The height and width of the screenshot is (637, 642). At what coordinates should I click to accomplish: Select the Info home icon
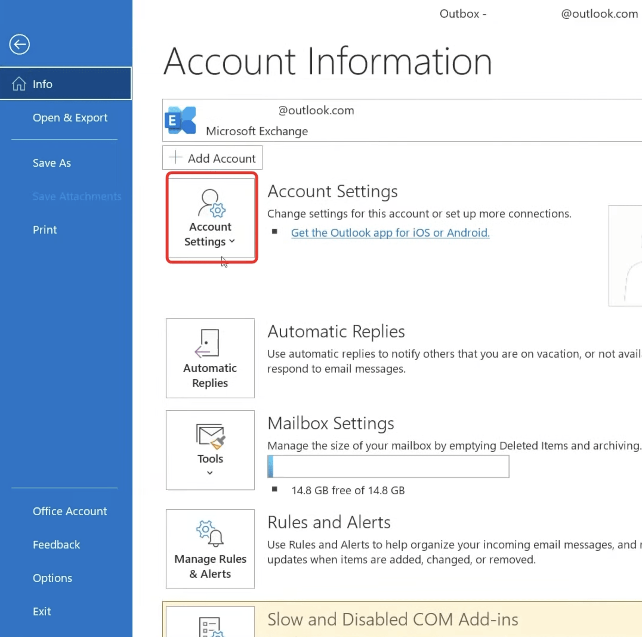(19, 84)
